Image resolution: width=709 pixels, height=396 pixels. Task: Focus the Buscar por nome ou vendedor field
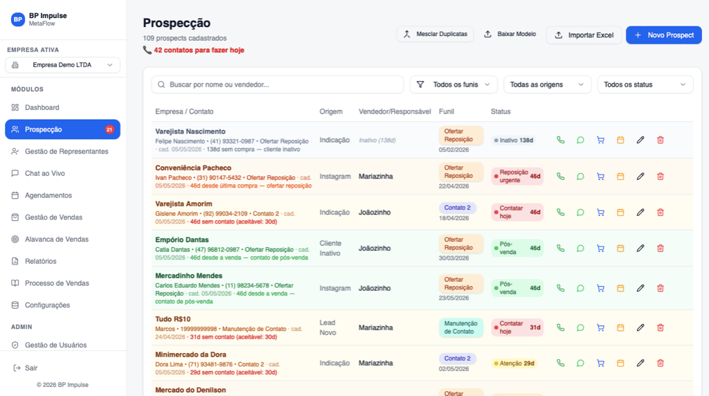(277, 84)
